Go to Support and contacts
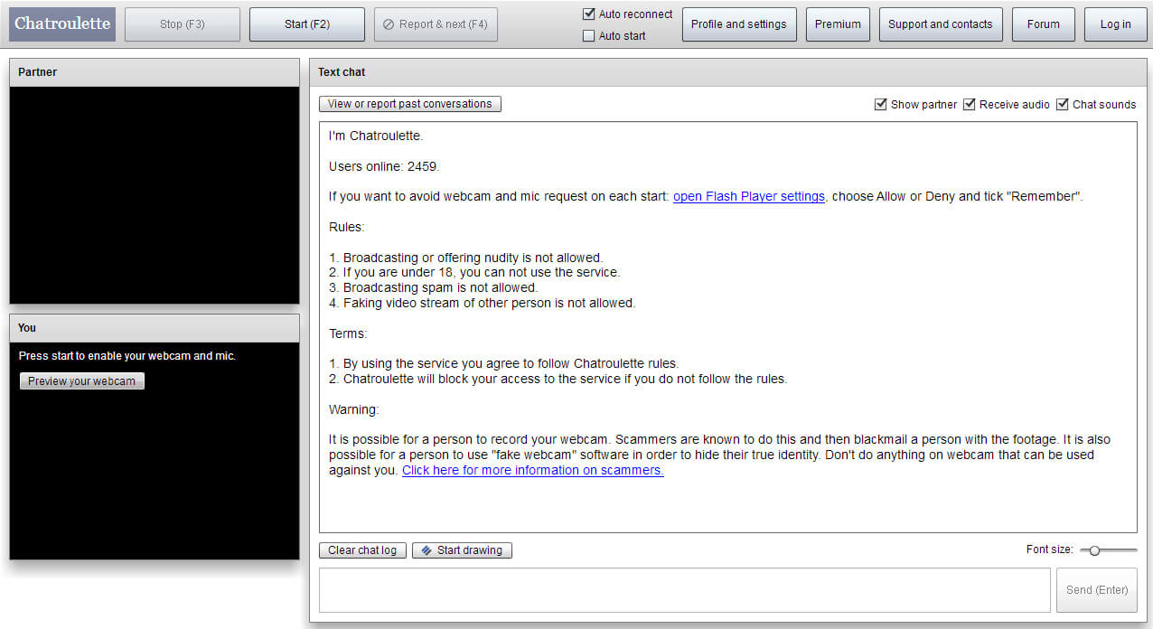Image resolution: width=1153 pixels, height=629 pixels. pos(940,24)
